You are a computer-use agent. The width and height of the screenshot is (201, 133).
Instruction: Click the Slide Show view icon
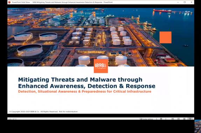pos(190,119)
